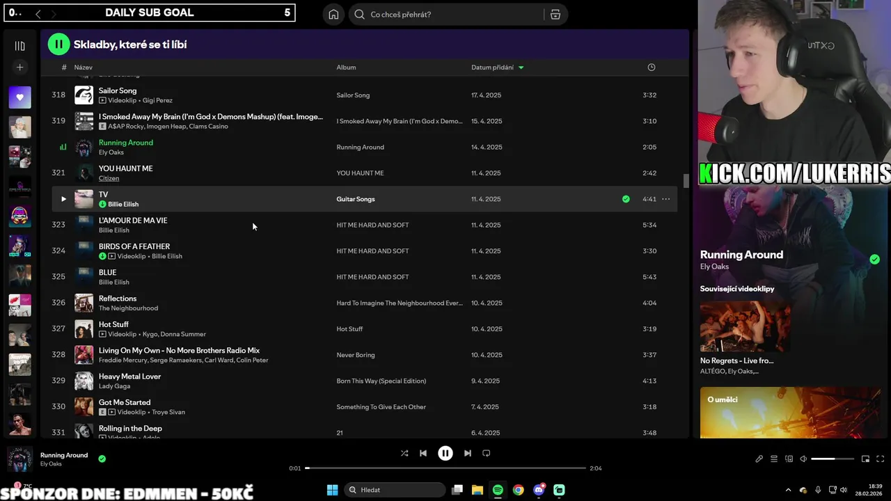Toggle shuffle in the player bar
Screen dimensions: 891x501
404,453
